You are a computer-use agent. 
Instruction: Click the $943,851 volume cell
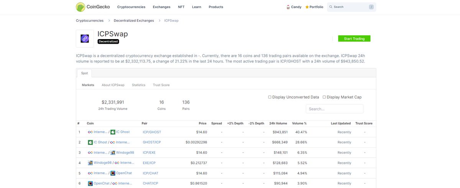[280, 132]
